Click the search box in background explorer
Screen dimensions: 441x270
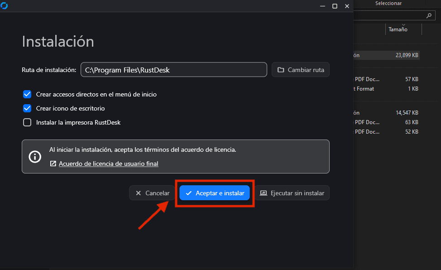pos(394,16)
